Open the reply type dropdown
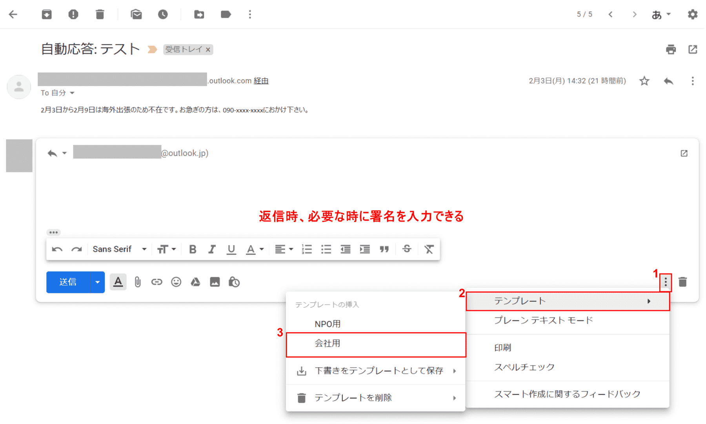 57,153
